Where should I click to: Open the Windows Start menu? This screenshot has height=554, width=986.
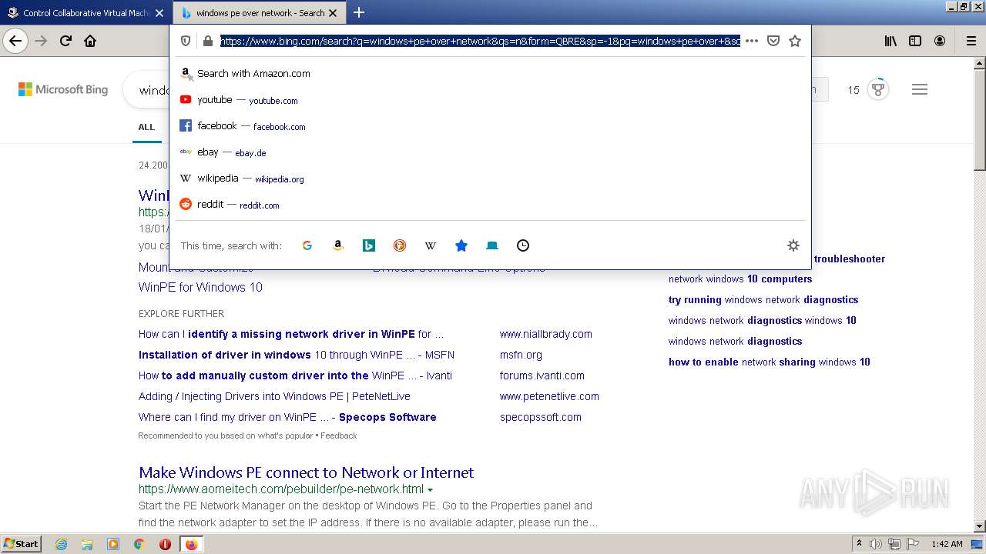pyautogui.click(x=22, y=544)
